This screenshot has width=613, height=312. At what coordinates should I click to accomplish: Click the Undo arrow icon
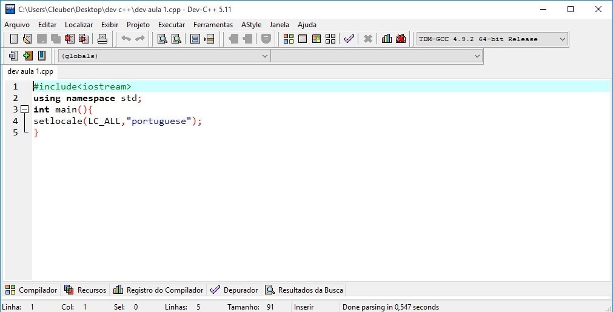click(126, 39)
